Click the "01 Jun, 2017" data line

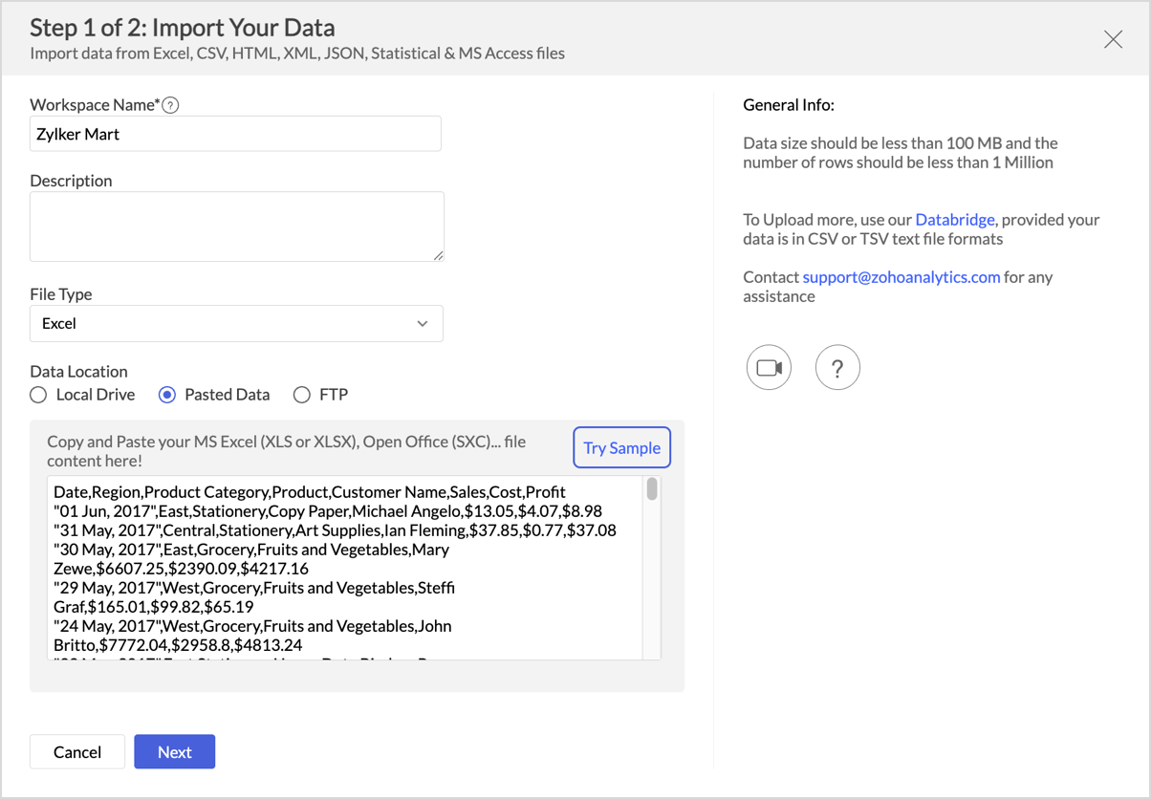pyautogui.click(x=328, y=511)
